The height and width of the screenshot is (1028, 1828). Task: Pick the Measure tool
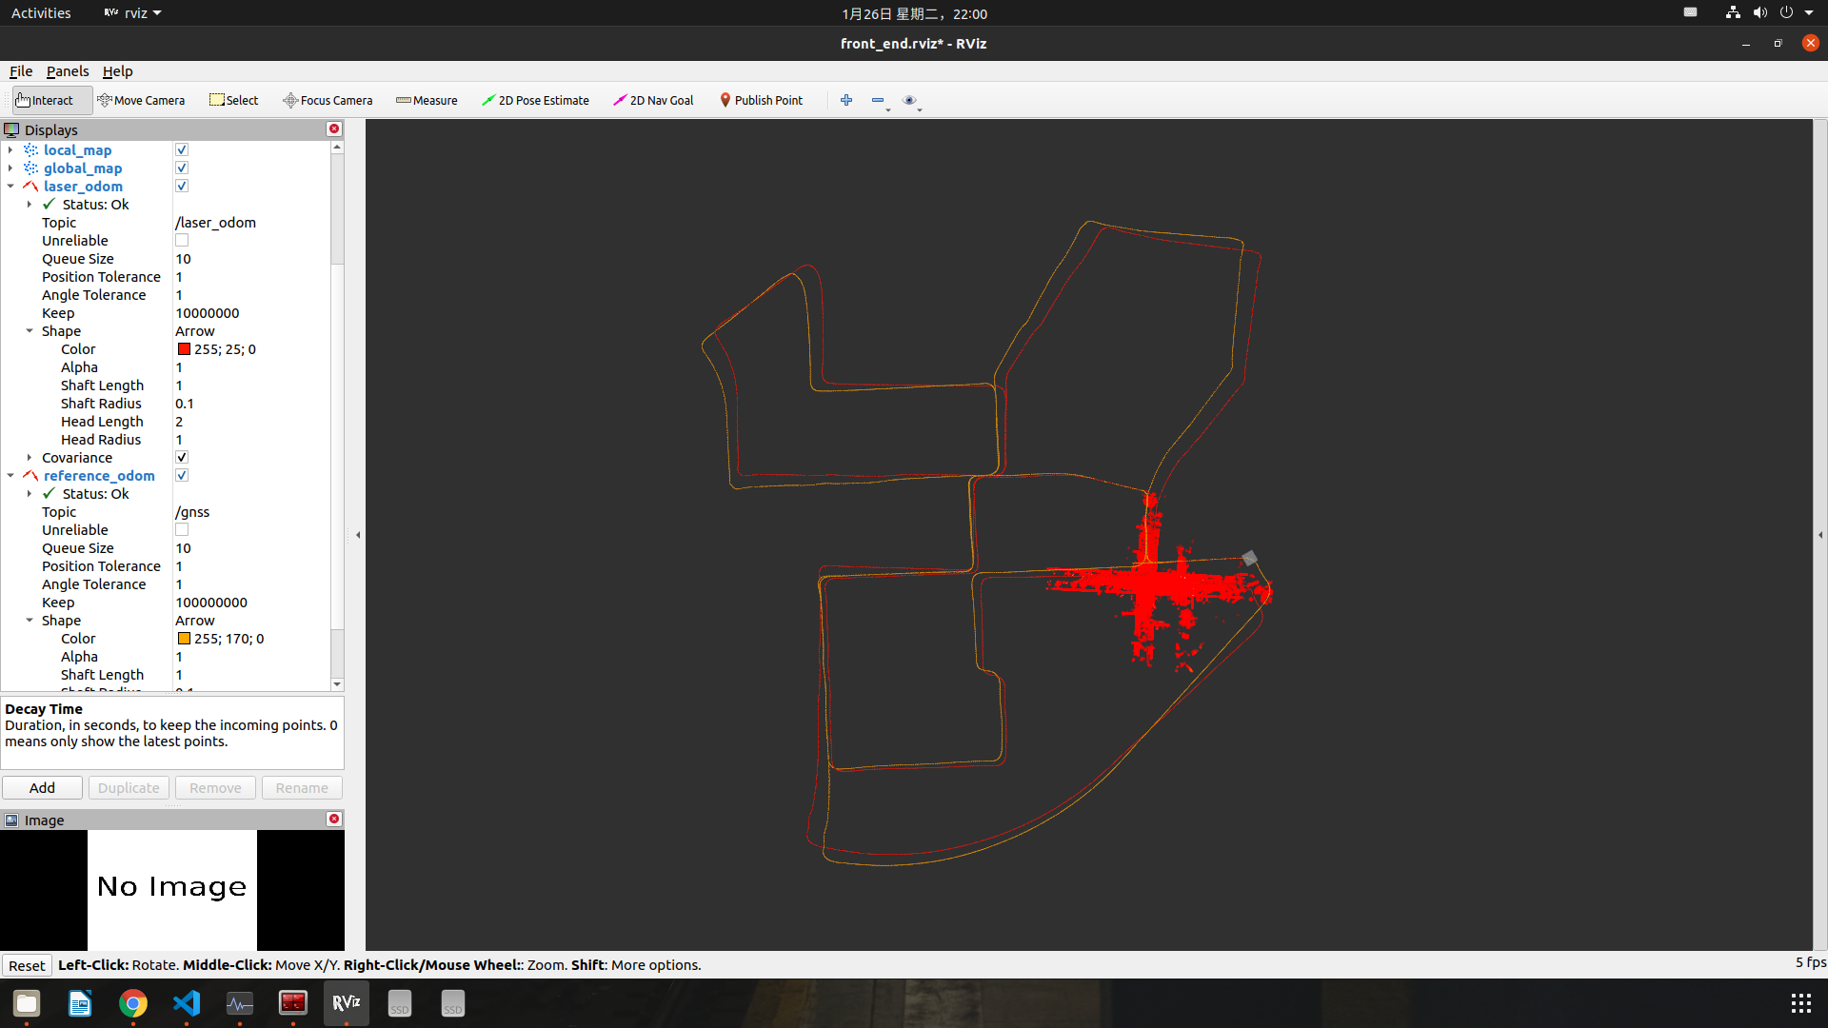[x=427, y=100]
